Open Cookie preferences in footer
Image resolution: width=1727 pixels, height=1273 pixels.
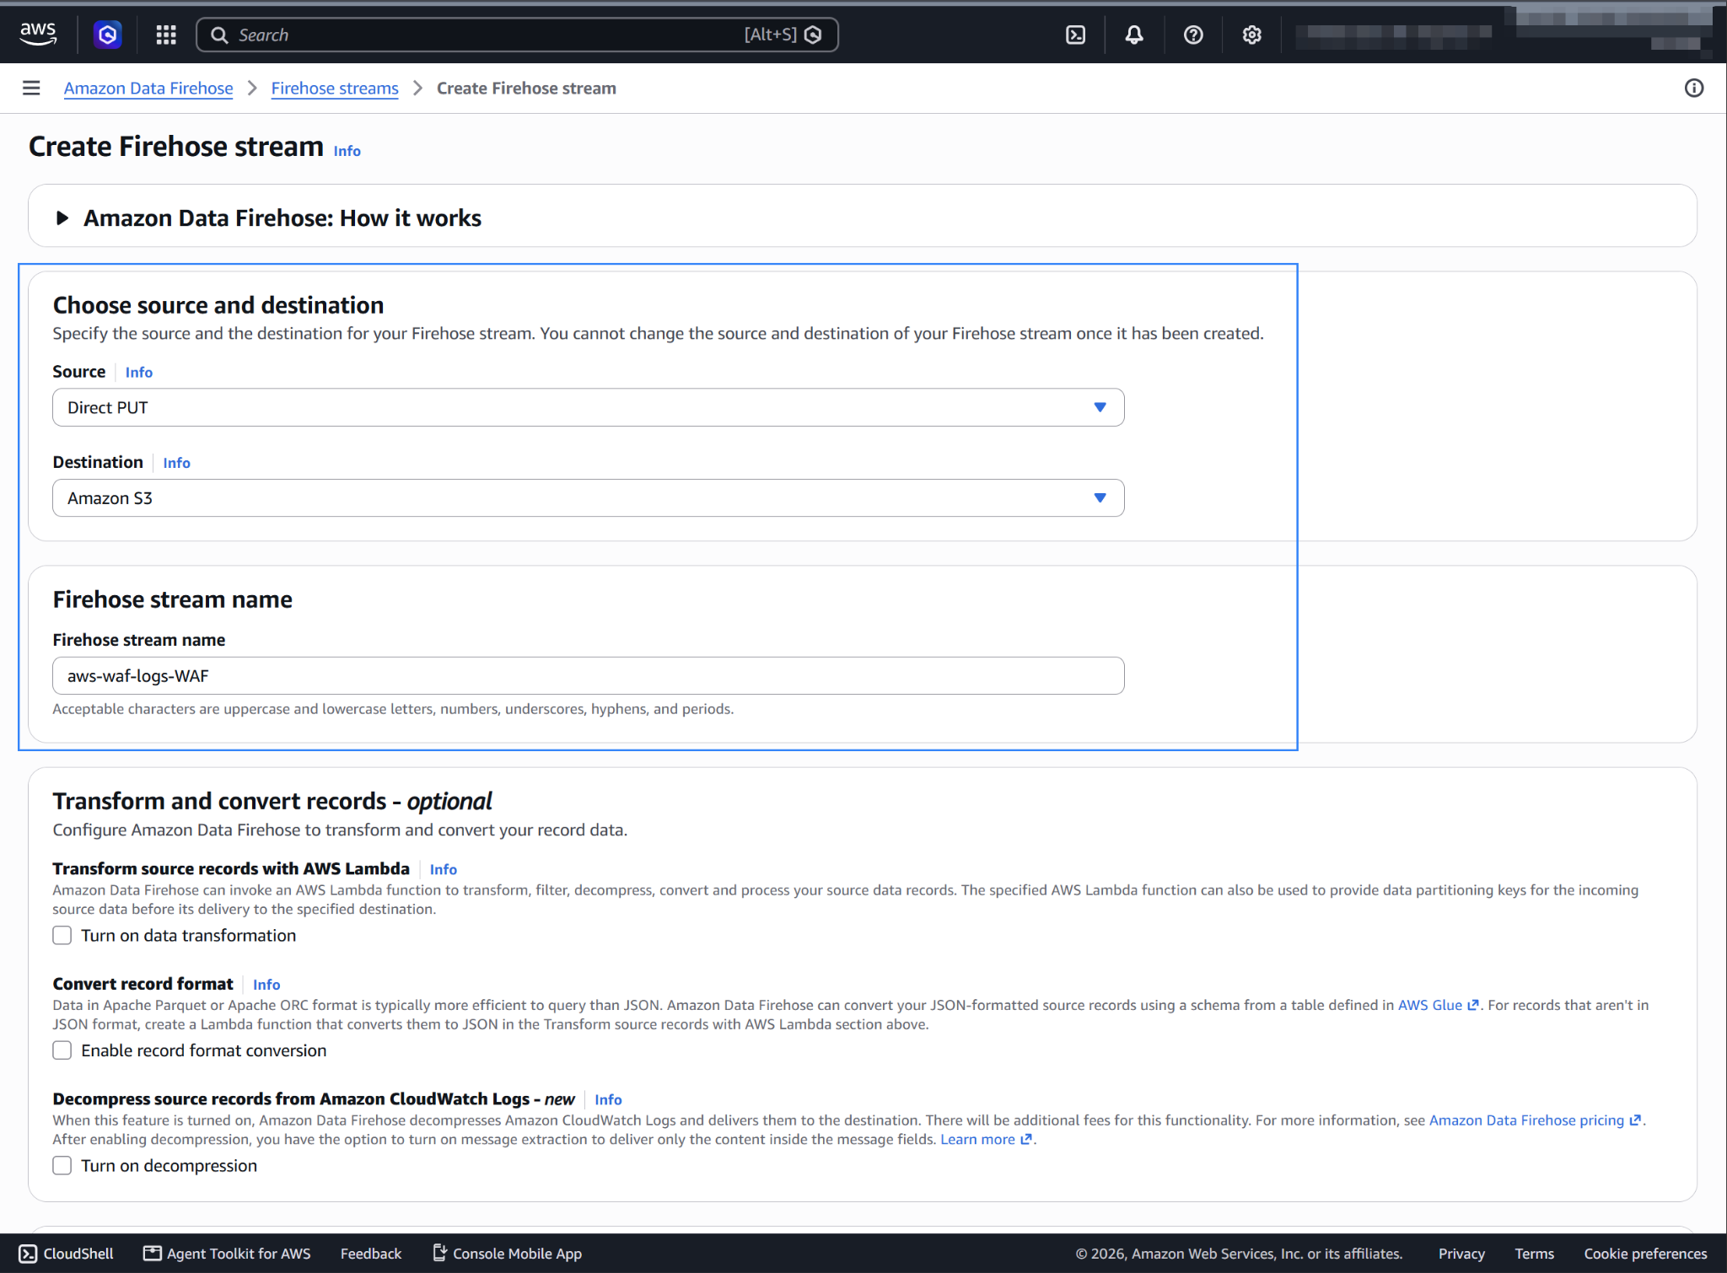click(x=1645, y=1254)
